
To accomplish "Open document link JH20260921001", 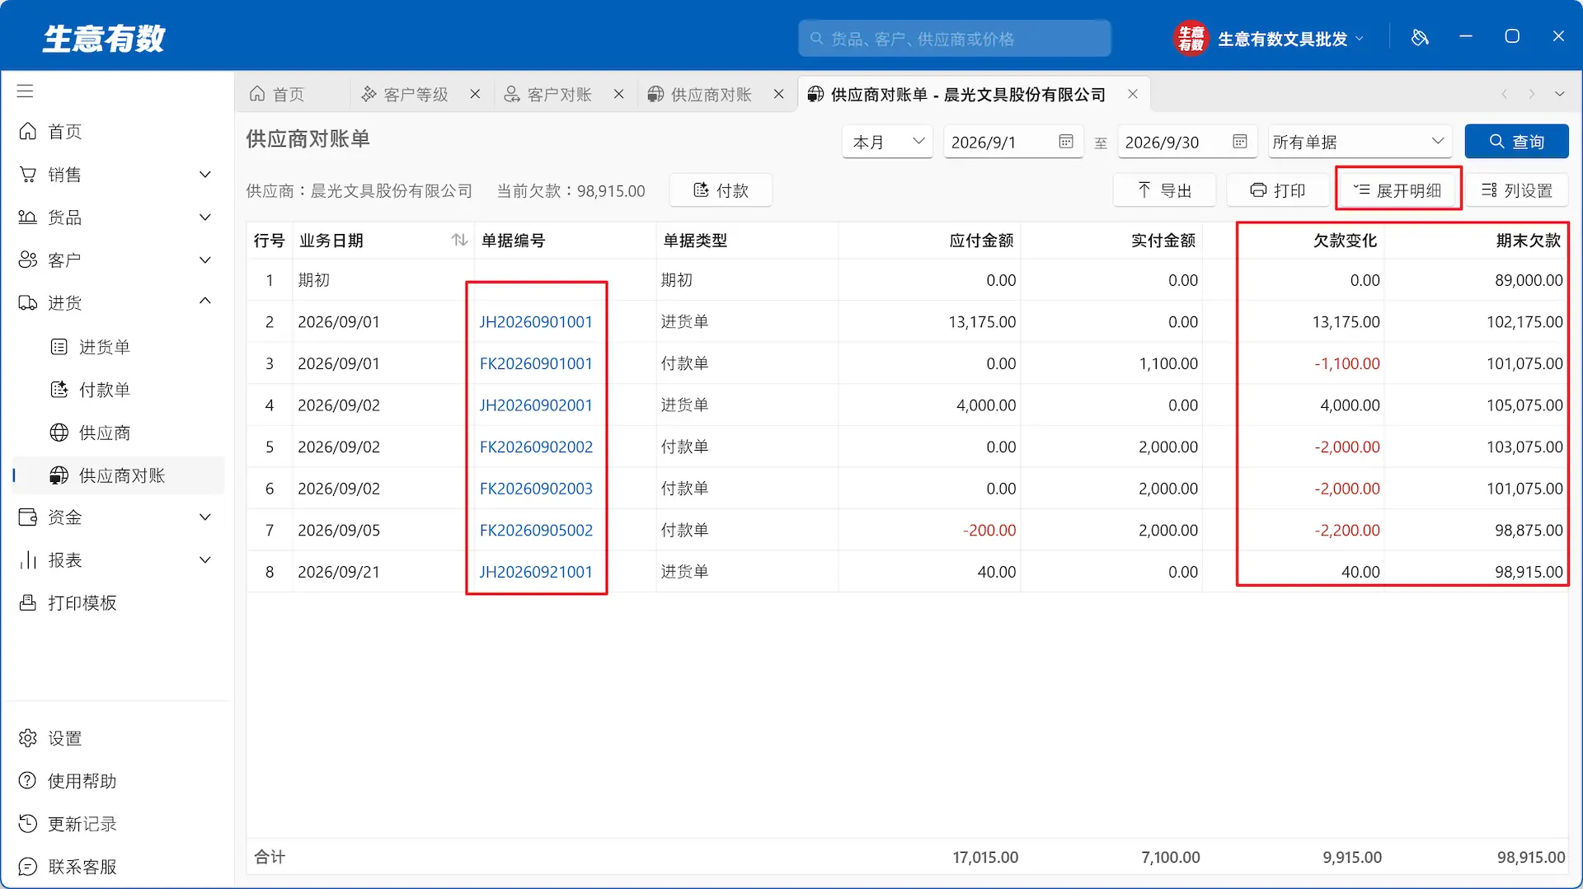I will (536, 572).
